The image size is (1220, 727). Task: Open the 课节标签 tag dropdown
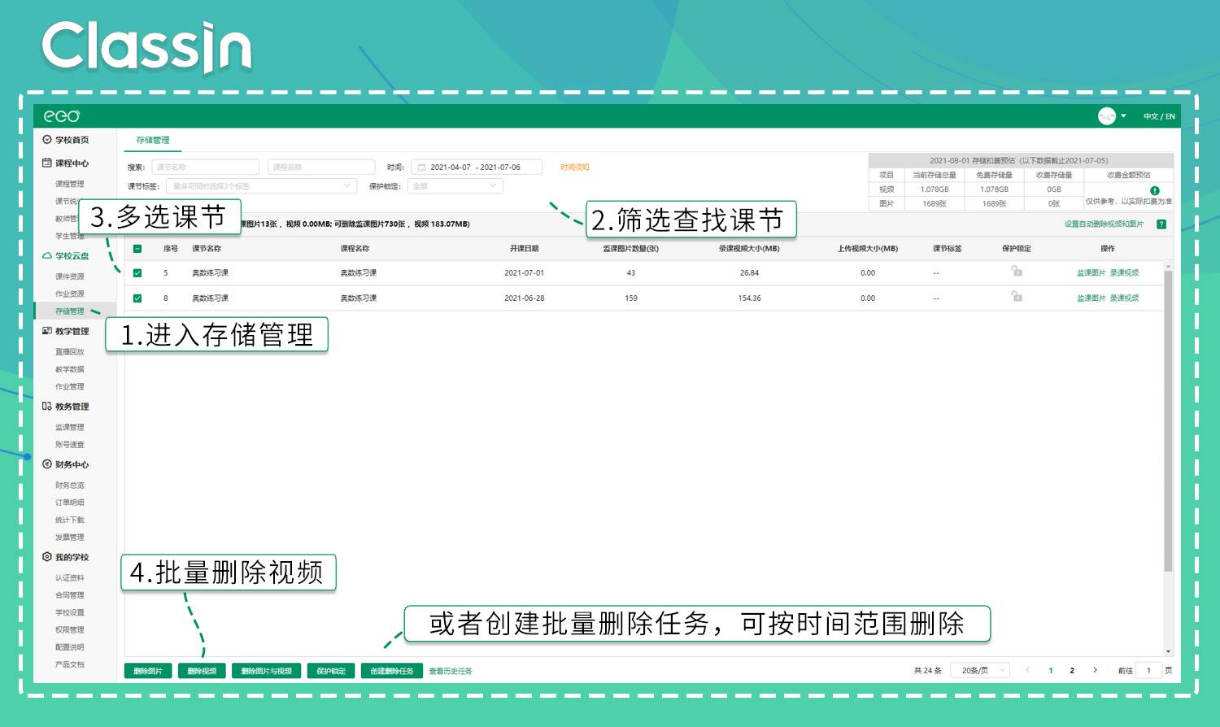point(261,186)
